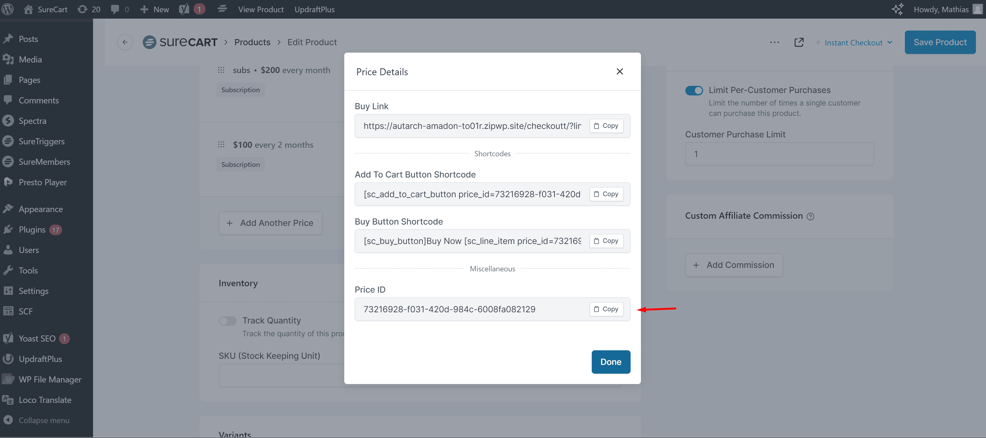
Task: Open the New content dropdown in admin bar
Action: [x=155, y=9]
